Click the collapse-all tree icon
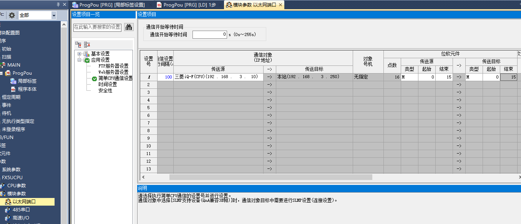The width and height of the screenshot is (521, 224). coord(87,44)
